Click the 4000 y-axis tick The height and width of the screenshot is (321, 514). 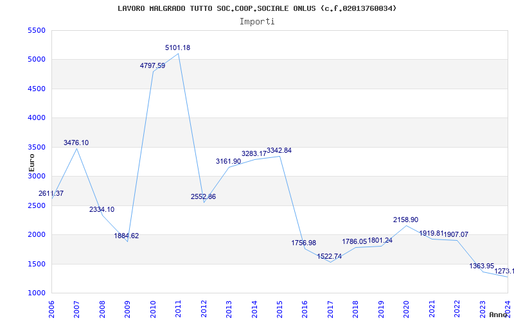pyautogui.click(x=37, y=118)
